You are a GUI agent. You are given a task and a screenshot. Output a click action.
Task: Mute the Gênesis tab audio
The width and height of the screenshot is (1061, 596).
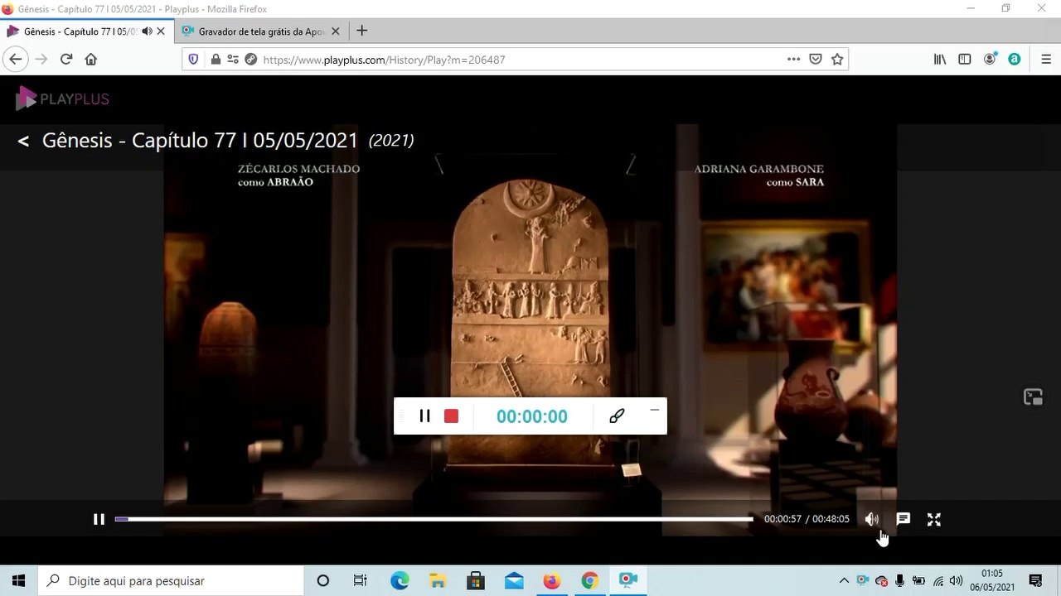pyautogui.click(x=147, y=31)
